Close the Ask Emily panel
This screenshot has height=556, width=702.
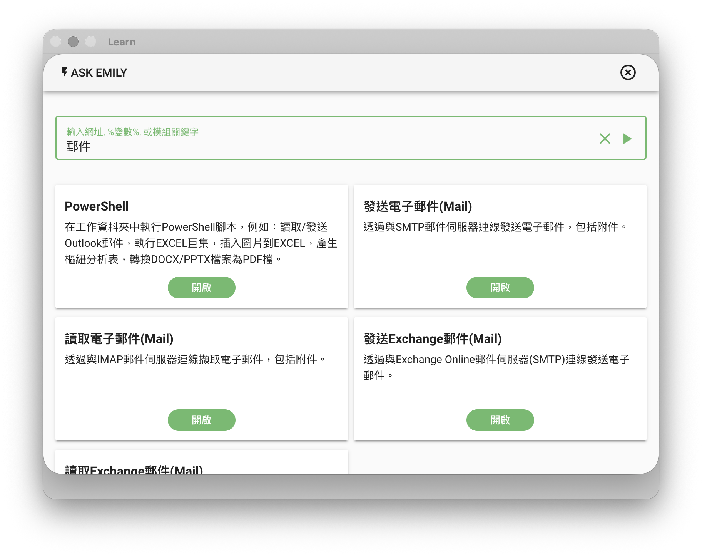[x=628, y=72]
